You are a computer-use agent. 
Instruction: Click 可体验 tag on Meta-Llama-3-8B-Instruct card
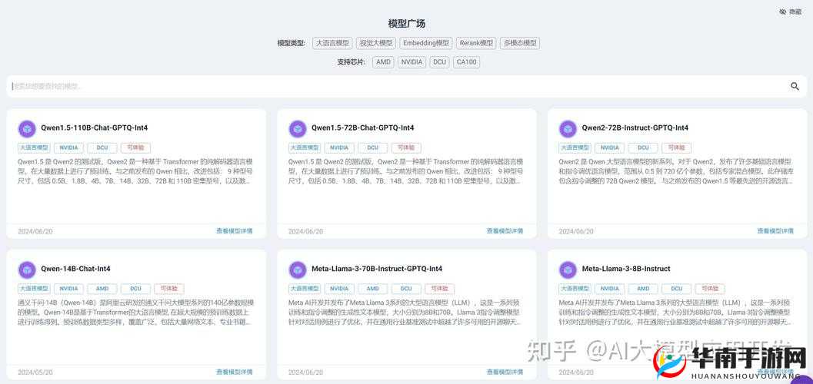710,289
